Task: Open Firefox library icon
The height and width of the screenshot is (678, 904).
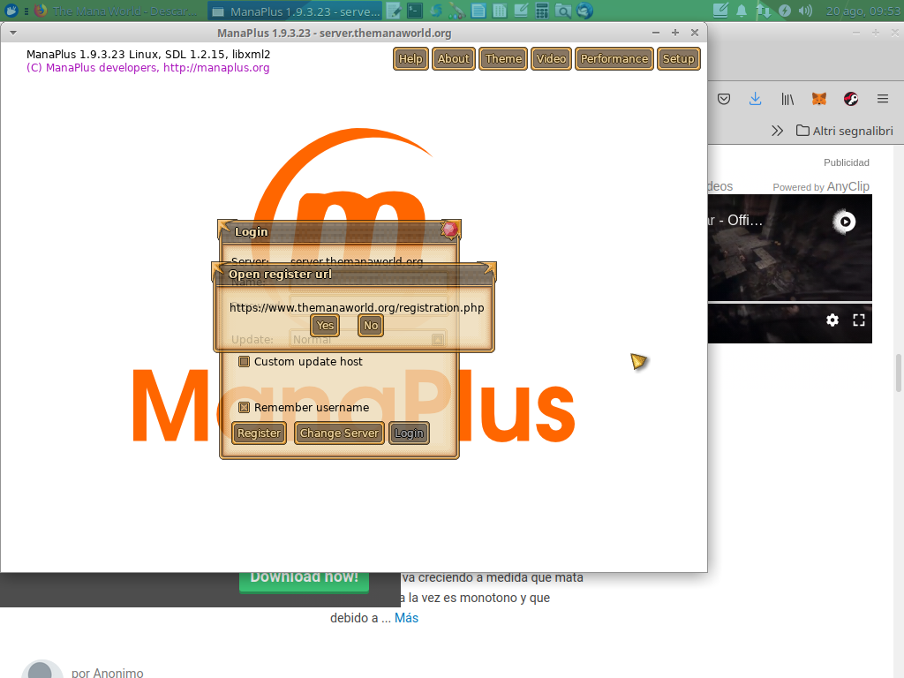Action: (787, 99)
